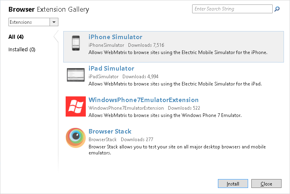The width and height of the screenshot is (290, 194).
Task: Click the Browser Stack eye logo
Action: coord(75,138)
